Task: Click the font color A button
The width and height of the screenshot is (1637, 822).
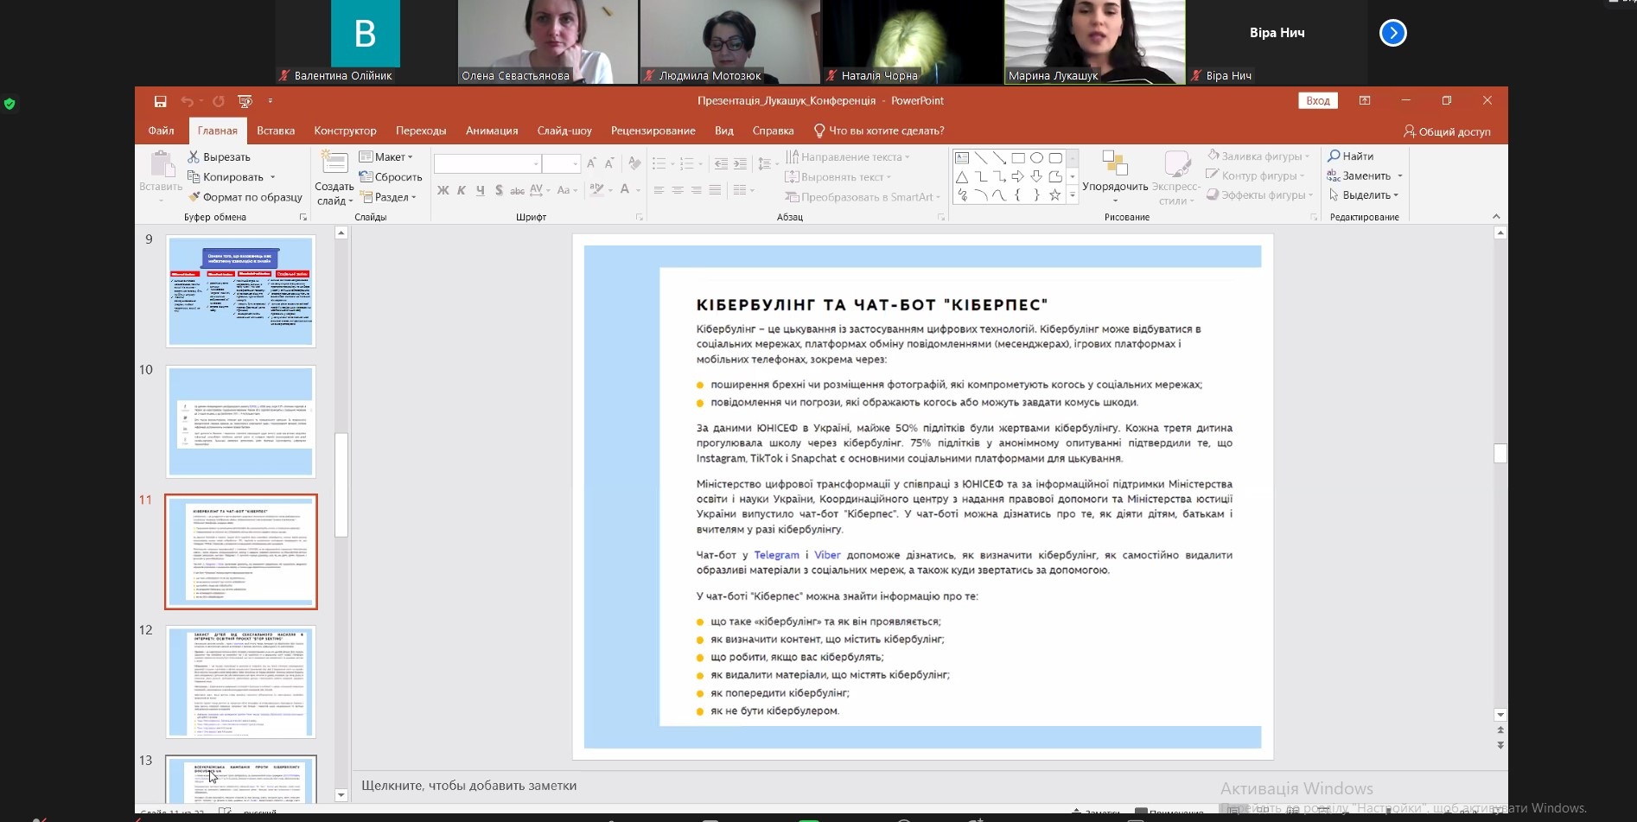Action: tap(624, 190)
